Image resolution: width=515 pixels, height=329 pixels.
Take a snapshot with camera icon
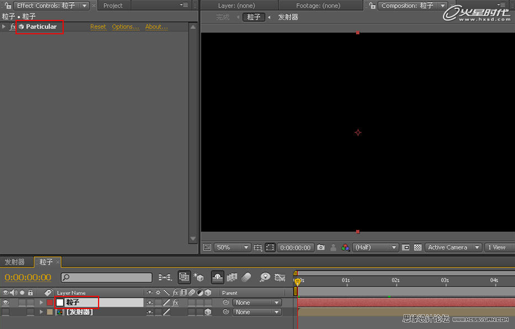321,247
